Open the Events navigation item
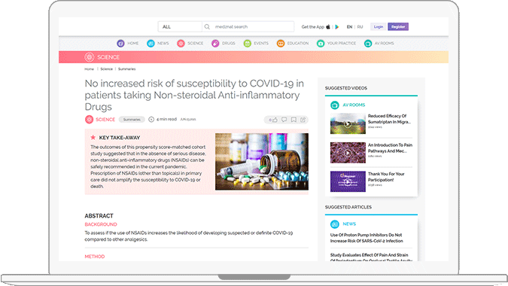The image size is (508, 286). point(256,43)
